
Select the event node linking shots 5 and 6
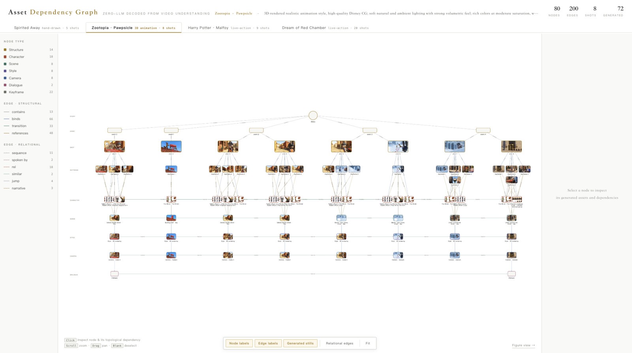tap(370, 130)
